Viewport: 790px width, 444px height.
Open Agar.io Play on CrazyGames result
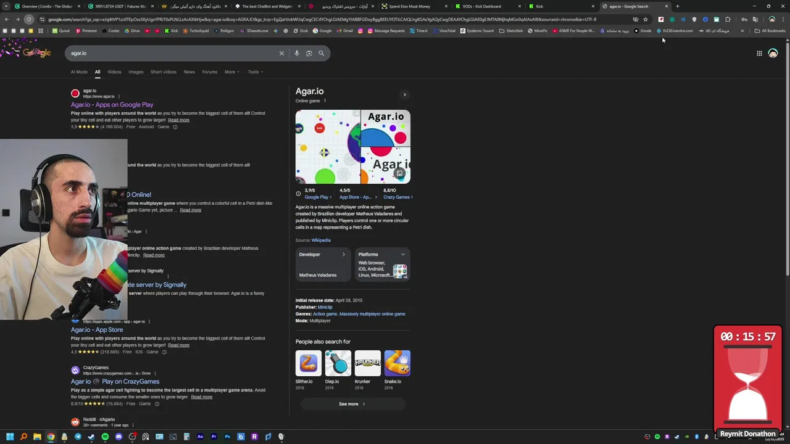(x=115, y=382)
